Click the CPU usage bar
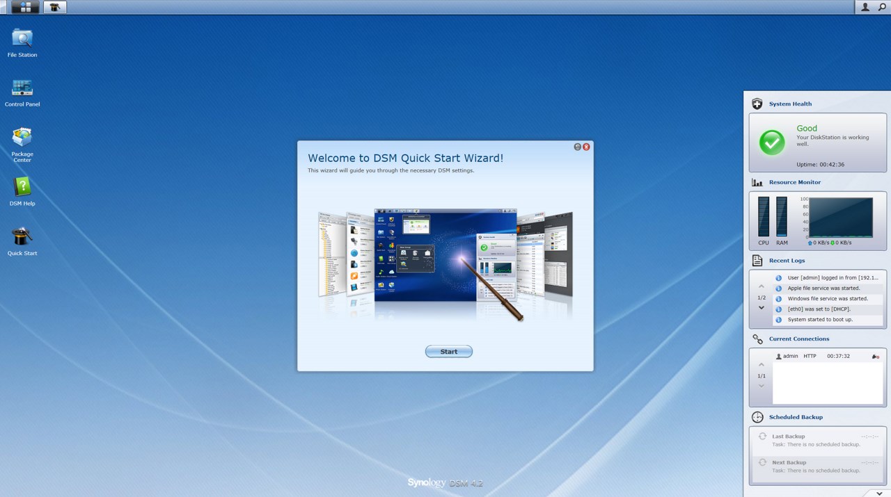The image size is (891, 497). 764,217
